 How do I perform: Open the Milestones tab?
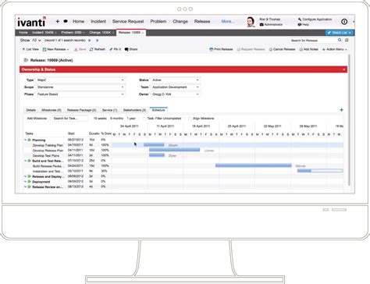(x=52, y=110)
